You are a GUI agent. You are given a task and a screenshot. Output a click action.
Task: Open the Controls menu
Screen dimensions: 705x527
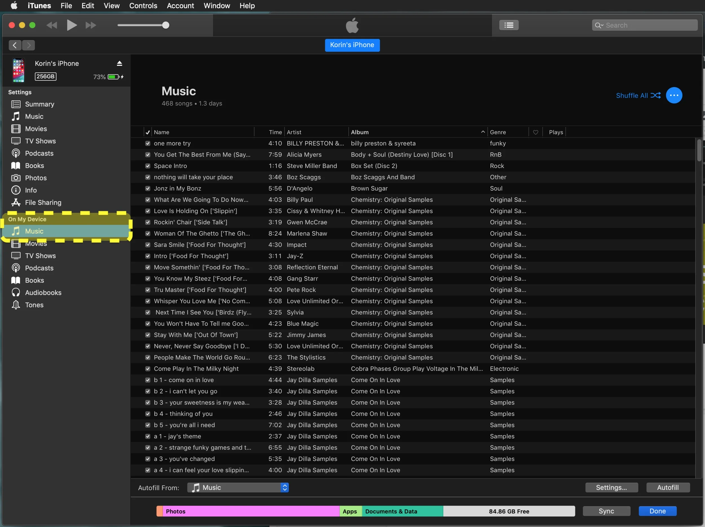143,5
